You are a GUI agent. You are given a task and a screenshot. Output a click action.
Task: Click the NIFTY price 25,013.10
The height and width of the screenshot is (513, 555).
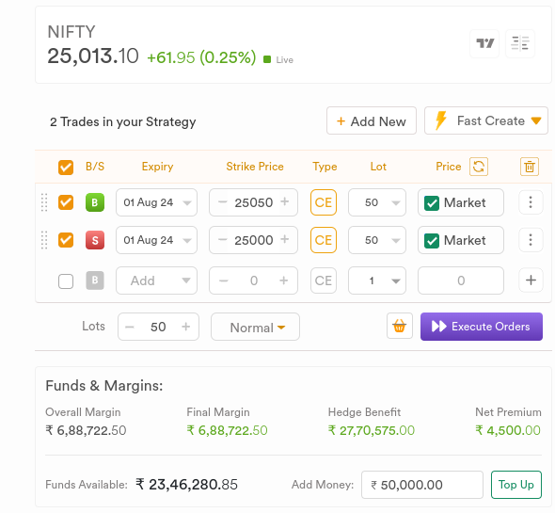click(93, 56)
